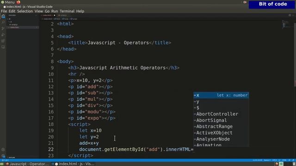Image resolution: width=296 pixels, height=166 pixels.
Task: Select suggestion y in autocomplete list
Action: point(221,101)
